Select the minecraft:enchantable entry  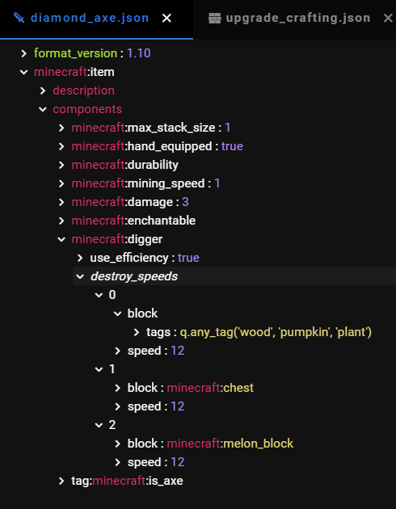[133, 221]
